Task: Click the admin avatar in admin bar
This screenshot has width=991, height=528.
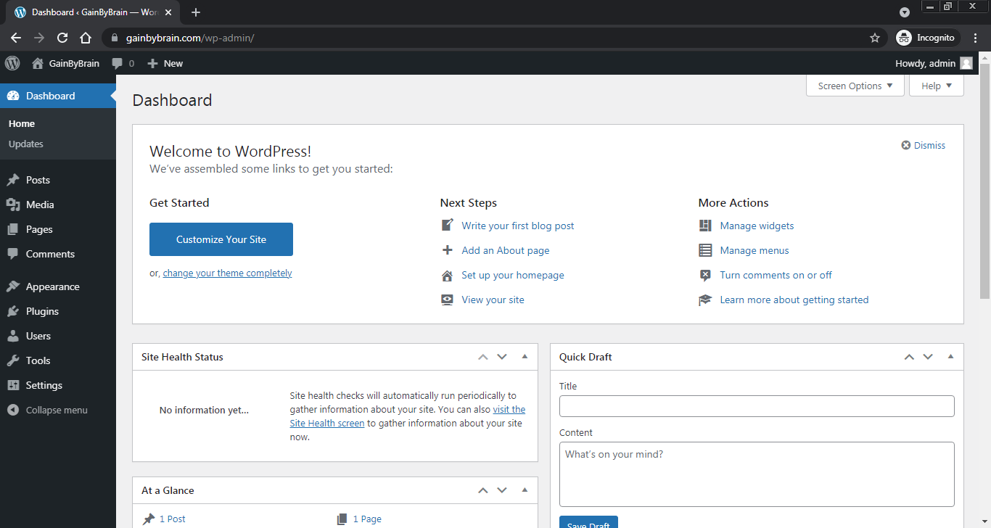Action: pos(966,63)
